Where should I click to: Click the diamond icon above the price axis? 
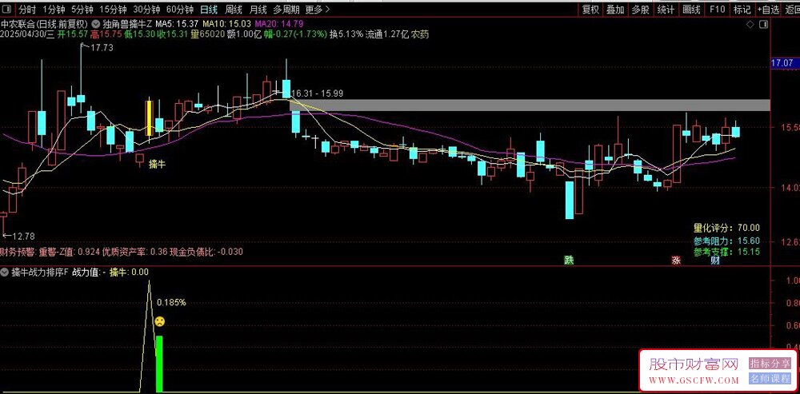pos(750,25)
